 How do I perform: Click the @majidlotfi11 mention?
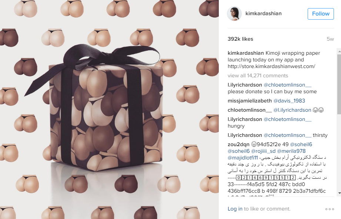tap(243, 158)
